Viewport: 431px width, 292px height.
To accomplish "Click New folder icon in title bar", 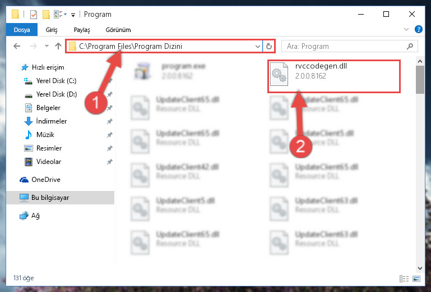I will tap(46, 15).
